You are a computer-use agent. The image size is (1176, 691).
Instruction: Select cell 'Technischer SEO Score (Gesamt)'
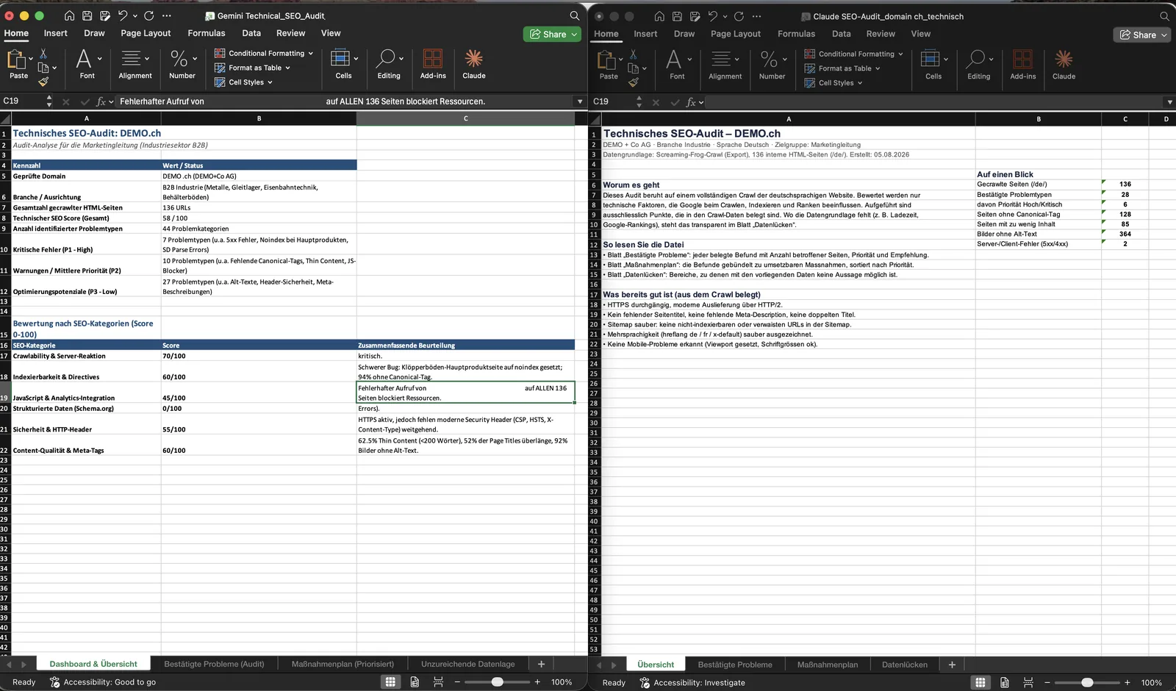(86, 218)
